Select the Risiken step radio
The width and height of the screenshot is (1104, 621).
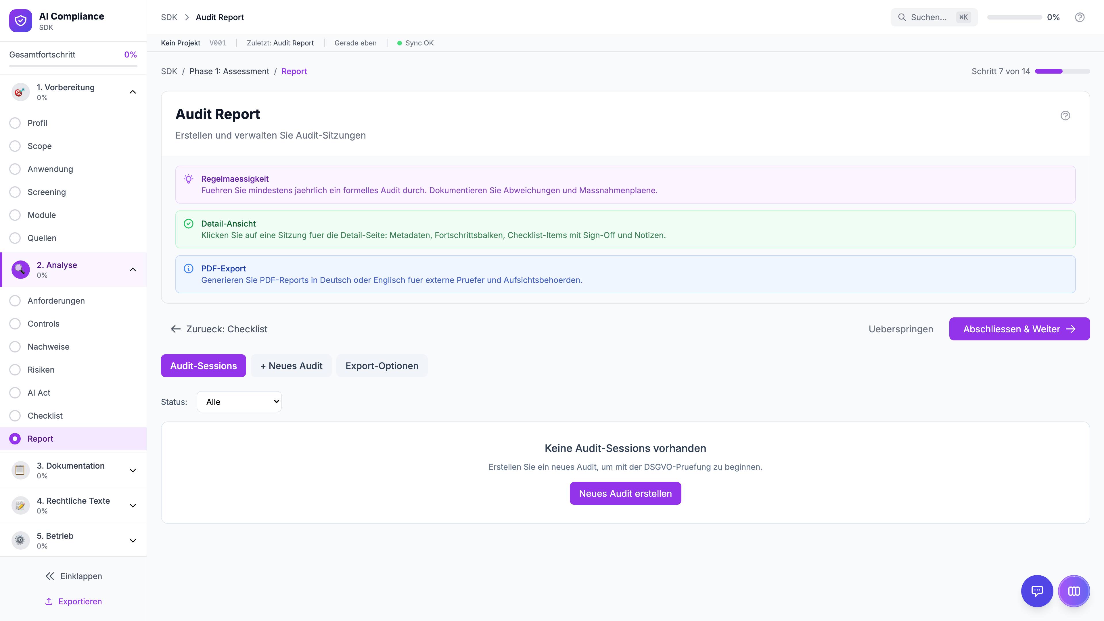pyautogui.click(x=15, y=369)
